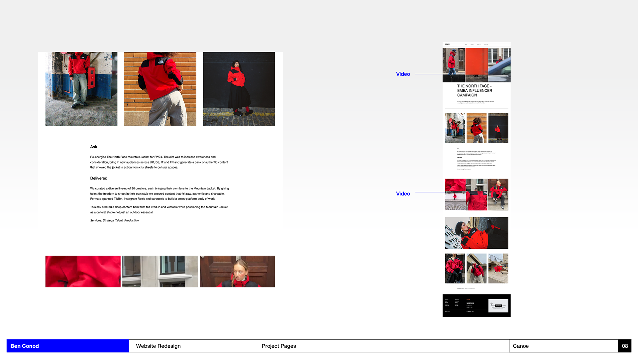Screen dimensions: 638x359
Task: Open photo of woman in black skirt
Action: tap(239, 89)
